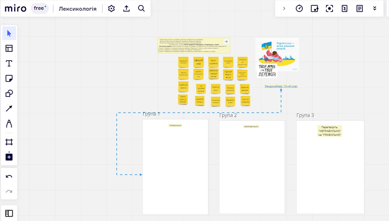Select the нам не повезло sticky note
This screenshot has width=389, height=221.
246,101
